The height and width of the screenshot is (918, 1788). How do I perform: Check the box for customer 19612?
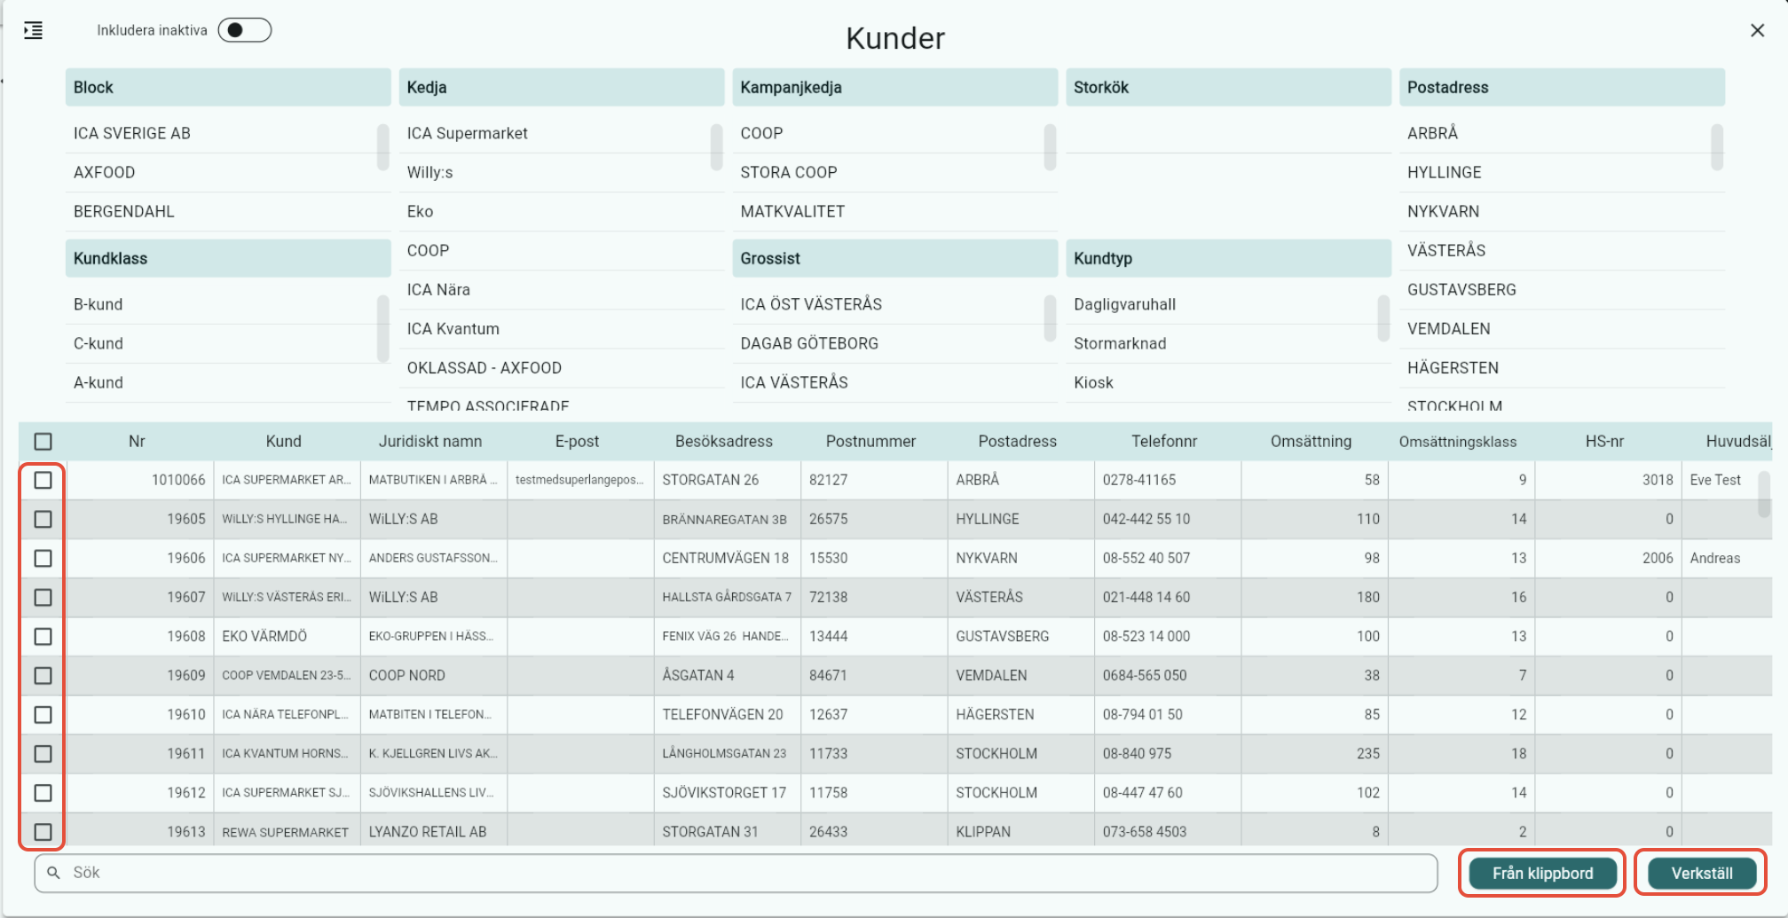pos(43,792)
